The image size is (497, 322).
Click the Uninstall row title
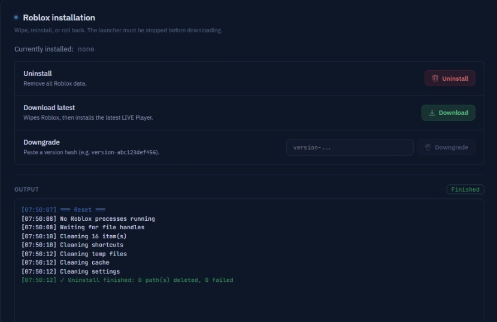point(37,74)
